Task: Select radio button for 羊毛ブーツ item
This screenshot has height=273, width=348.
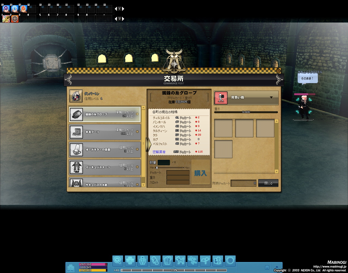Action: click(137, 132)
